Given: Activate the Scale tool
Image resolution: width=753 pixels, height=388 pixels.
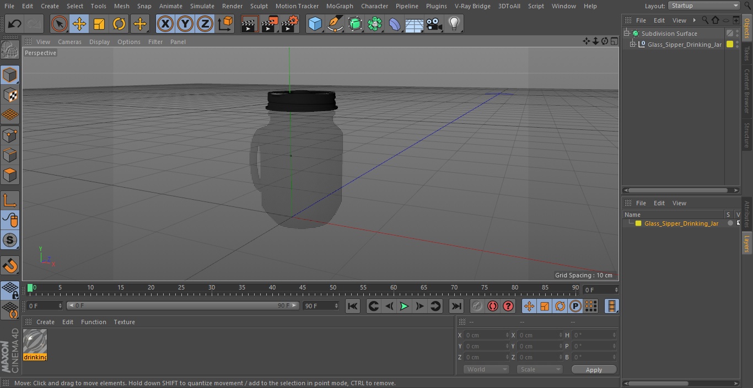Looking at the screenshot, I should pyautogui.click(x=99, y=24).
